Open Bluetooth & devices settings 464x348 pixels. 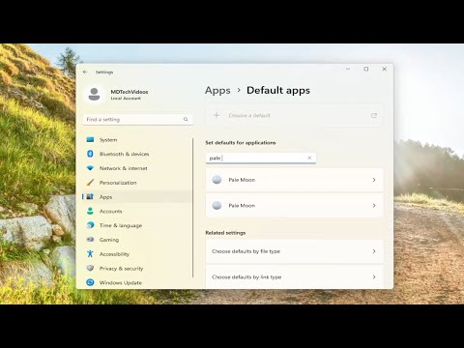point(137,154)
